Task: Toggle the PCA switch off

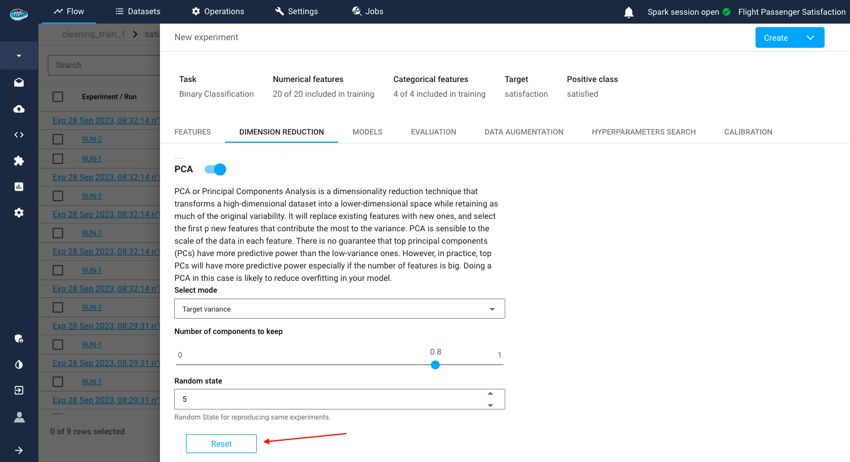Action: 215,169
